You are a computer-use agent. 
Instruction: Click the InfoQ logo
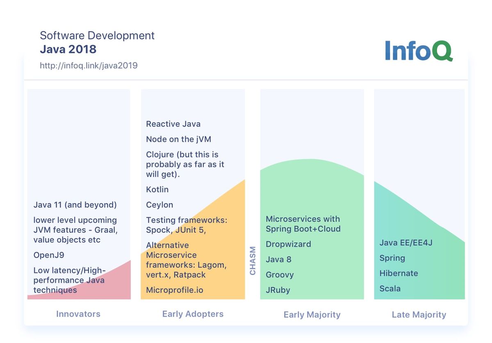point(419,51)
